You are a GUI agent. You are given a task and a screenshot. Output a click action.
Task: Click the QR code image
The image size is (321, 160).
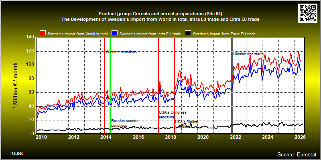308,13
